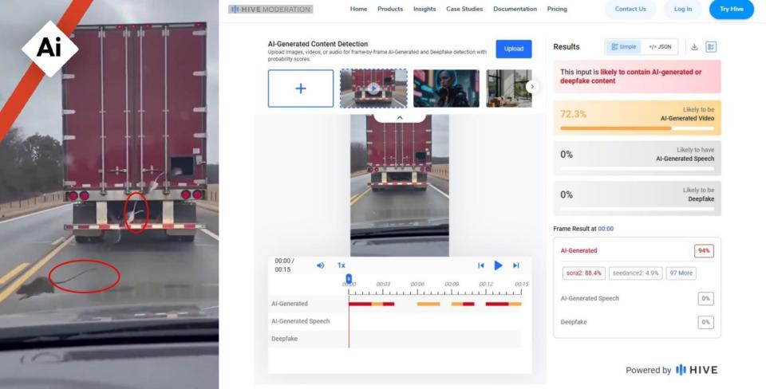Click the Hive Moderation logo
The image size is (766, 389).
point(270,9)
